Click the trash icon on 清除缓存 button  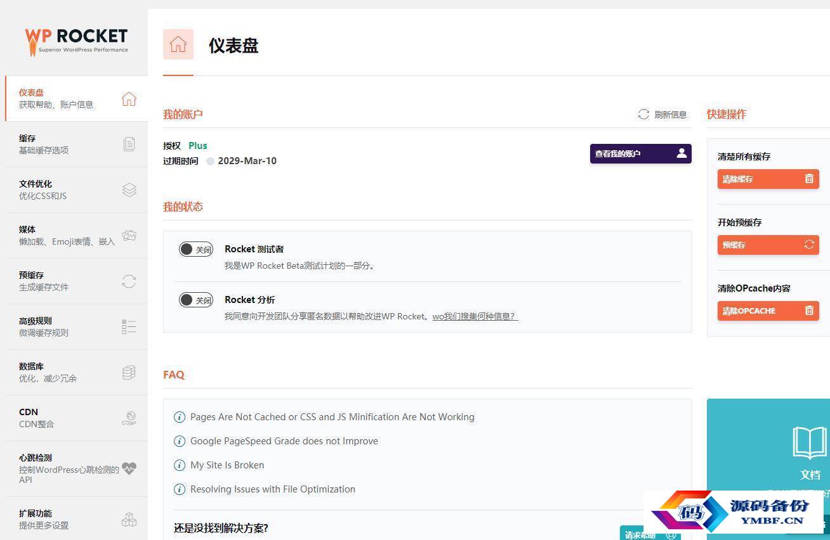pyautogui.click(x=809, y=179)
